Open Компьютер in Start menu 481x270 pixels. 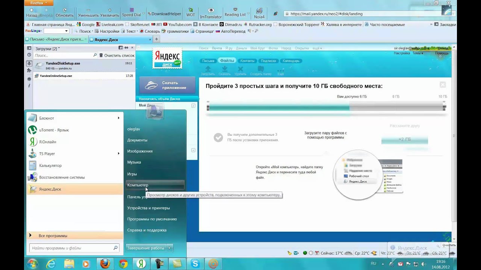[155, 185]
